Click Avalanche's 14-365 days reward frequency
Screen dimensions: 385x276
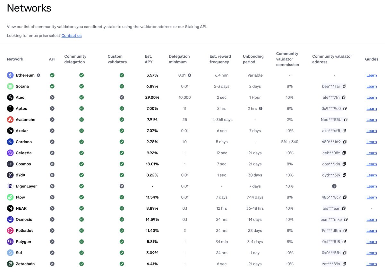point(222,120)
